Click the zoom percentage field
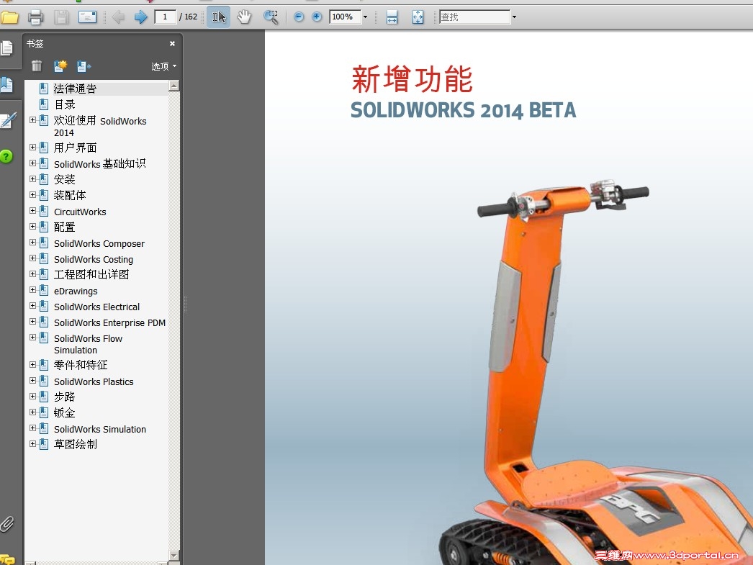The image size is (753, 565). pos(346,17)
